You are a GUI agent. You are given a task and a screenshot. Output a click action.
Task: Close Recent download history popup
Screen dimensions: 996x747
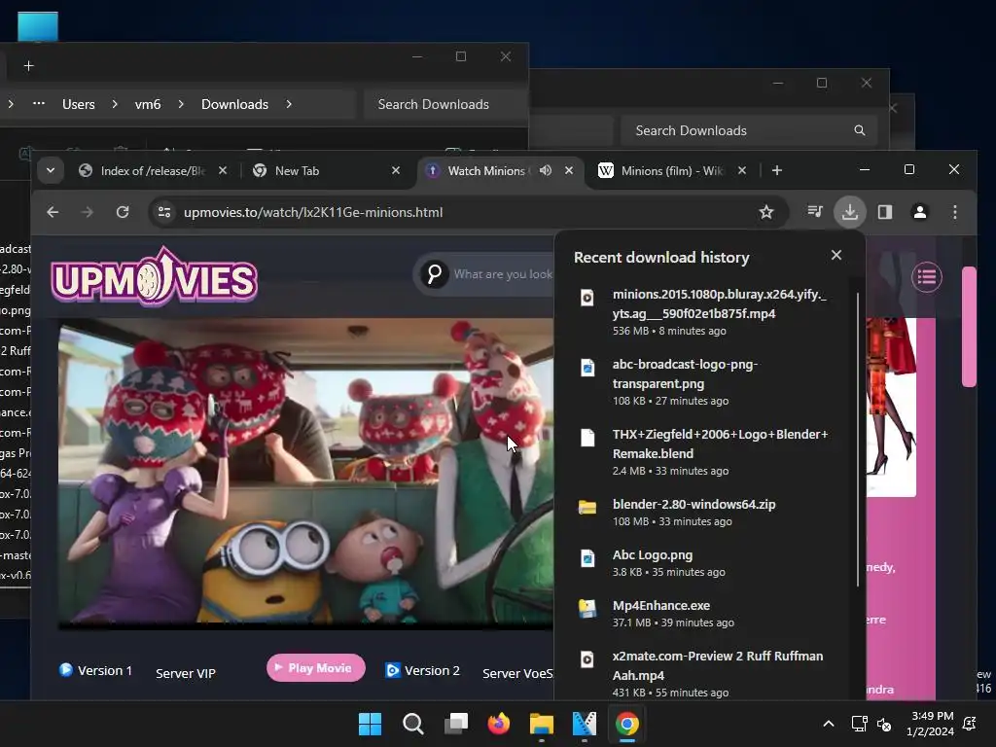(x=836, y=255)
